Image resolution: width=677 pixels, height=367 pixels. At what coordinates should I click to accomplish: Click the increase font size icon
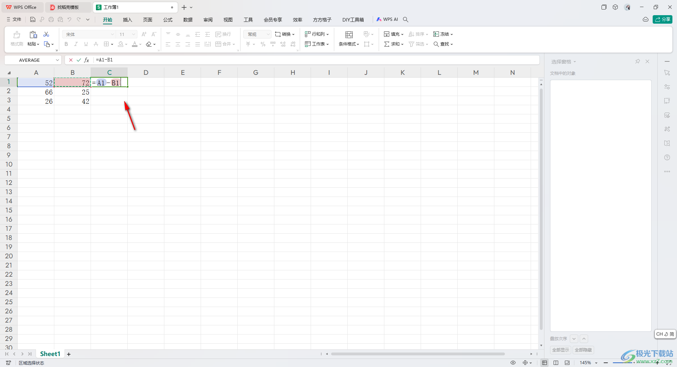click(x=144, y=34)
